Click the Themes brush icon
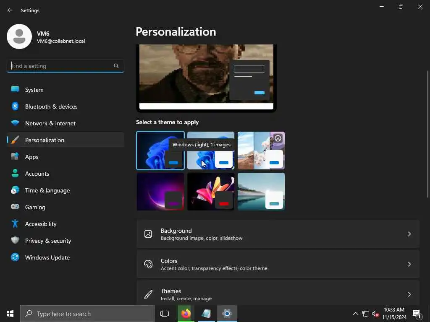430x322 pixels. [x=148, y=294]
